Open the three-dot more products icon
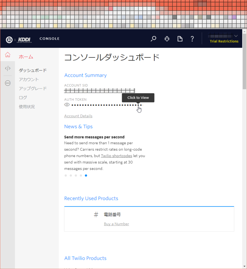The height and width of the screenshot is (269, 247). click(8, 83)
